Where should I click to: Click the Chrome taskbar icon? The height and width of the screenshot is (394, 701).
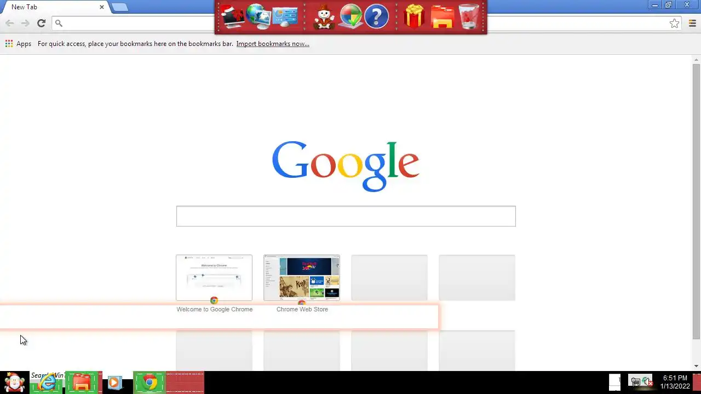[150, 383]
